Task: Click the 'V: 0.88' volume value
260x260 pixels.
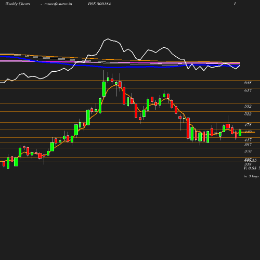Action: tap(250, 168)
